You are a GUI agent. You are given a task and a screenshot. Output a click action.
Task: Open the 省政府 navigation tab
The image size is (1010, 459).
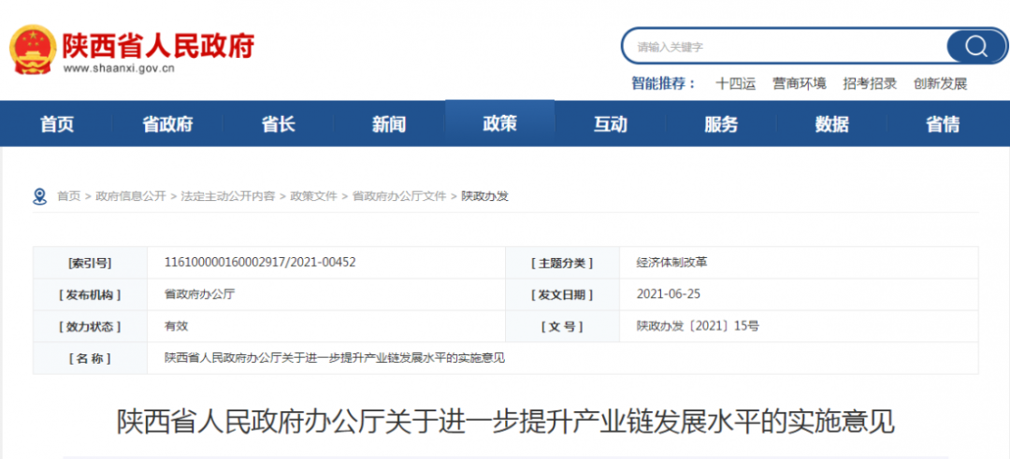[x=167, y=124]
